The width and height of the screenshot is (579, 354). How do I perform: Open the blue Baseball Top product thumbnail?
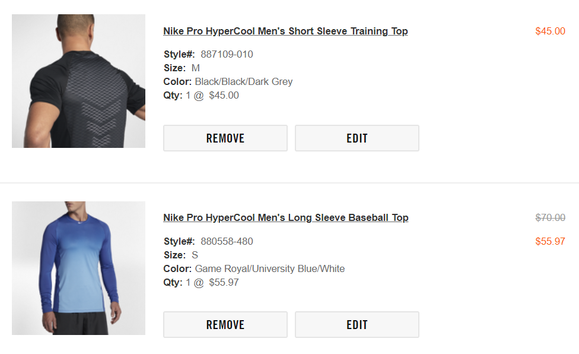coord(78,268)
